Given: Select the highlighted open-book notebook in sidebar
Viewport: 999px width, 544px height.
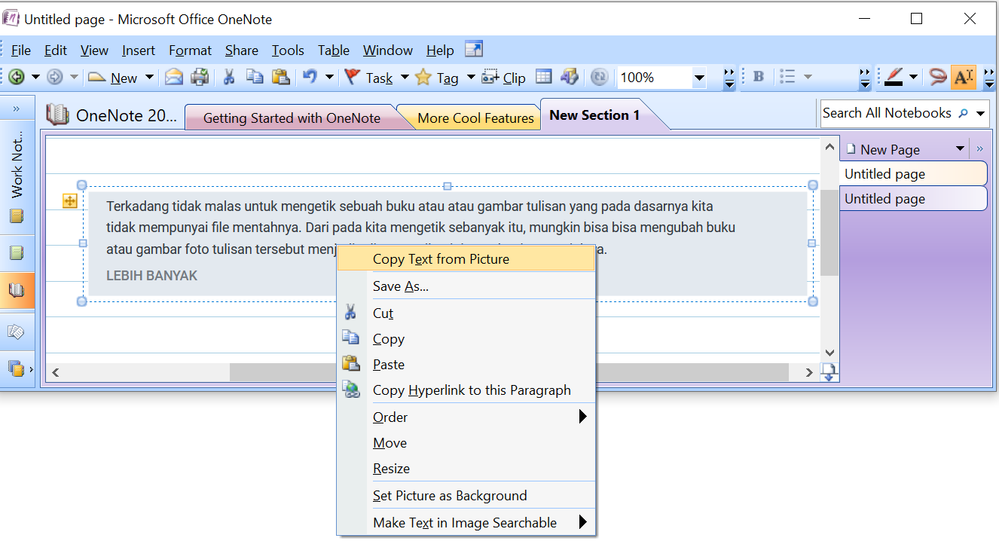Looking at the screenshot, I should point(17,290).
